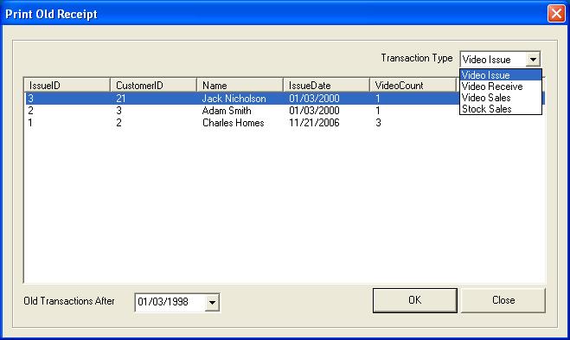
Task: Click the OK button
Action: click(415, 300)
